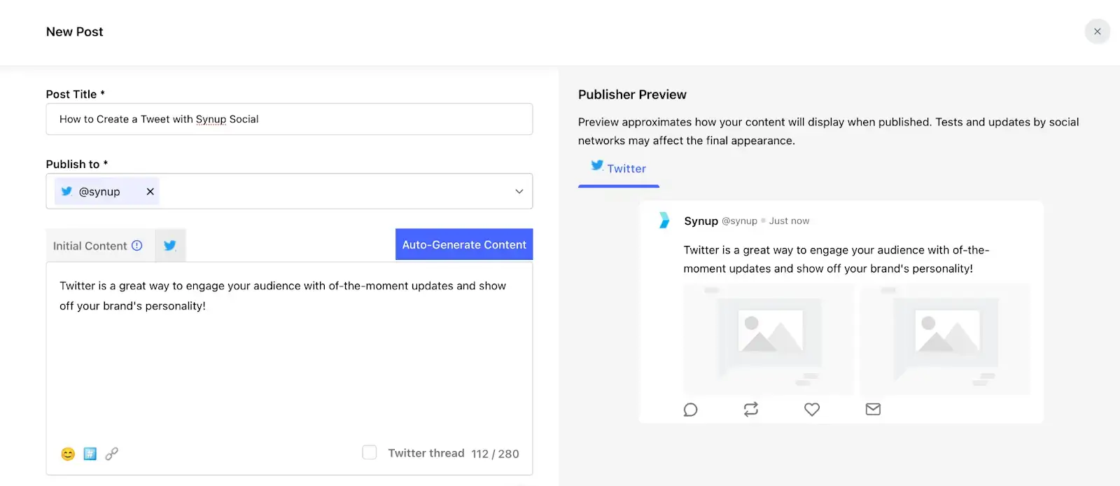Click the envelope message icon in preview

point(873,409)
